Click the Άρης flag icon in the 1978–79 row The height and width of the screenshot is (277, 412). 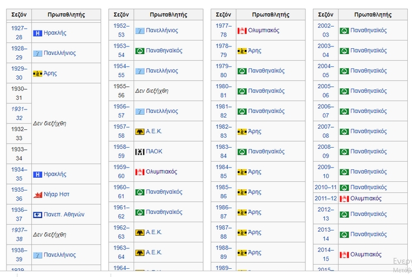point(242,51)
